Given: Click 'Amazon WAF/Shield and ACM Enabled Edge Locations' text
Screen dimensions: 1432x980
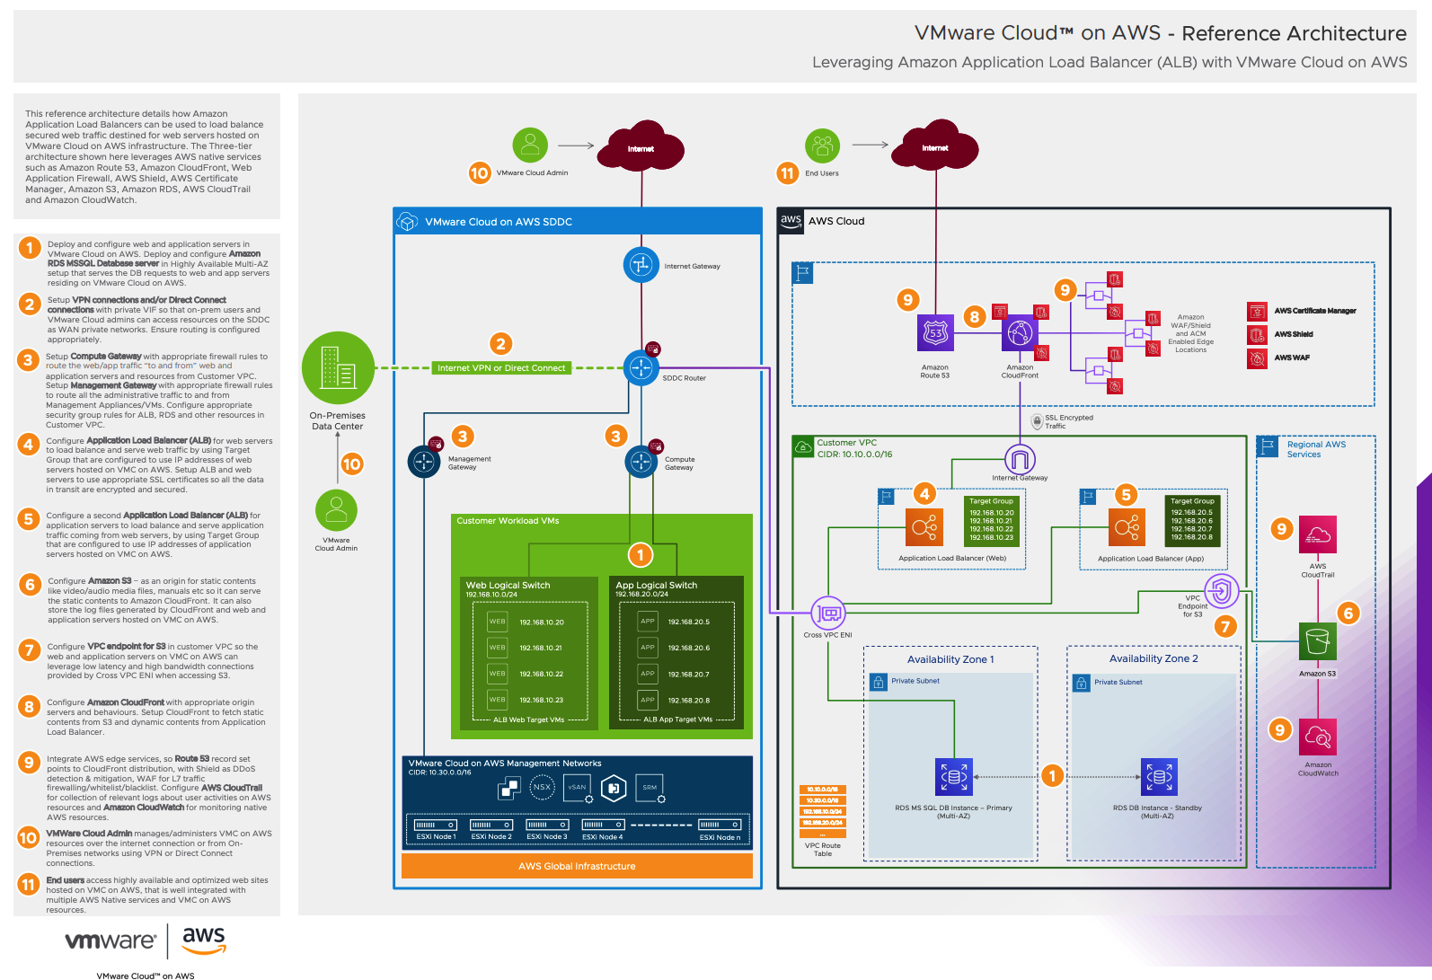Looking at the screenshot, I should (1191, 333).
